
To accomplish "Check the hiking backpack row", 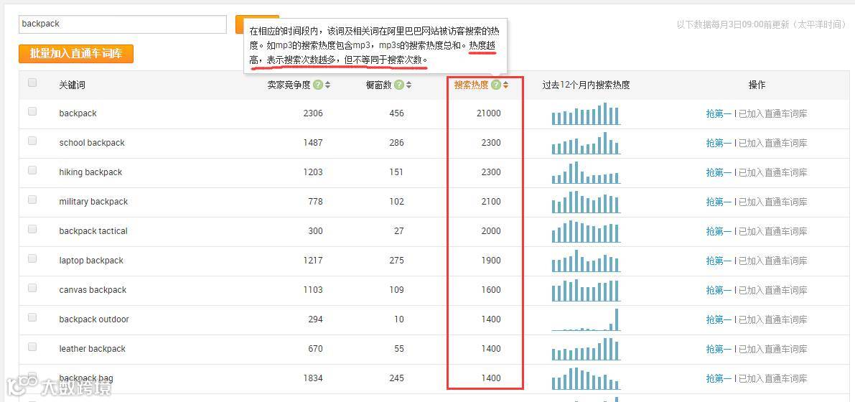I will [x=32, y=170].
